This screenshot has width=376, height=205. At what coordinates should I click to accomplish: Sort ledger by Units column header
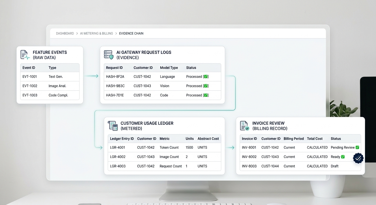pos(190,139)
